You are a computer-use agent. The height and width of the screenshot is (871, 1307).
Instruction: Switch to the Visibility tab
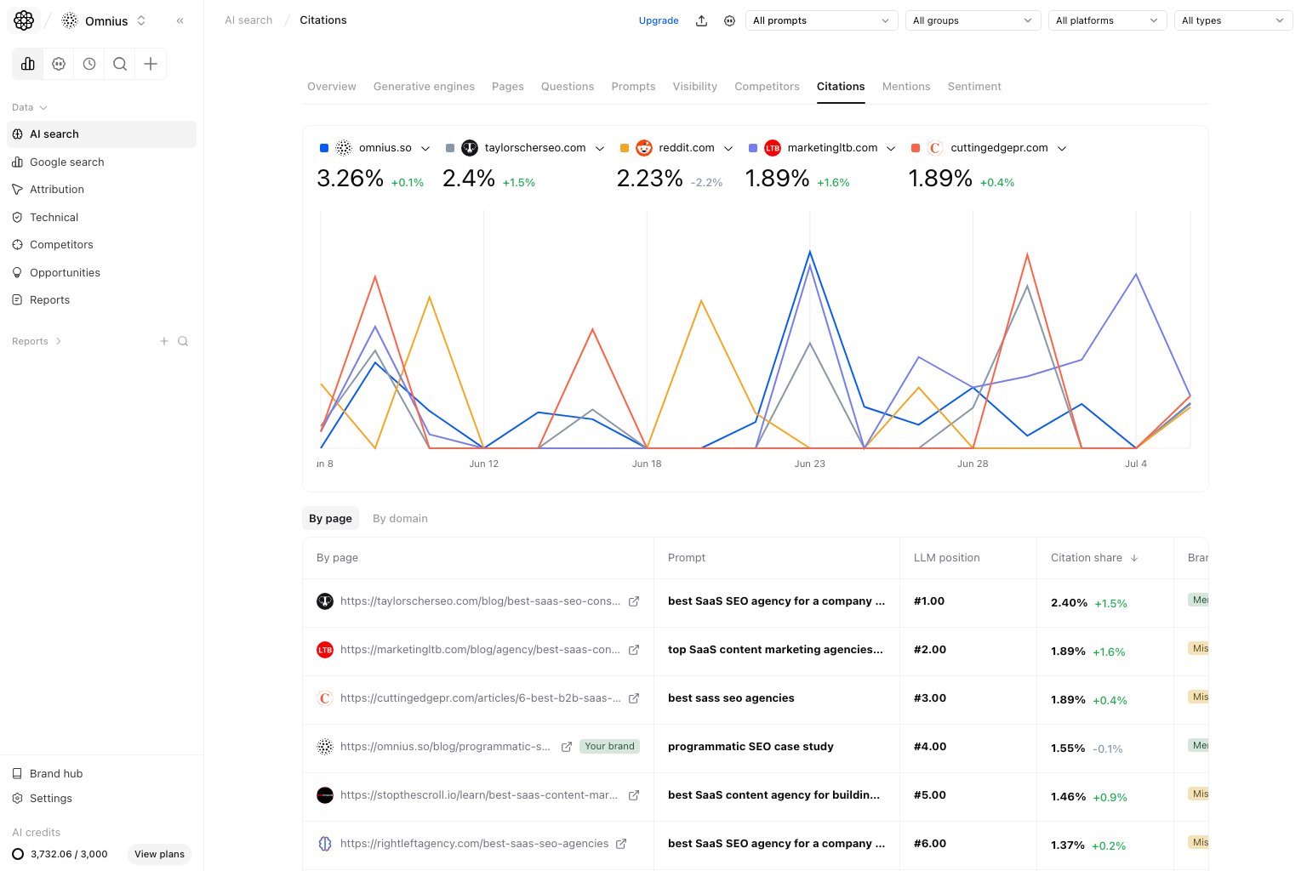695,87
